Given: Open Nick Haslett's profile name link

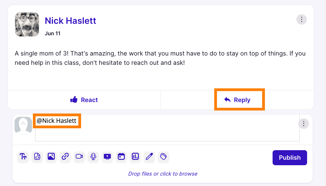Looking at the screenshot, I should point(70,21).
